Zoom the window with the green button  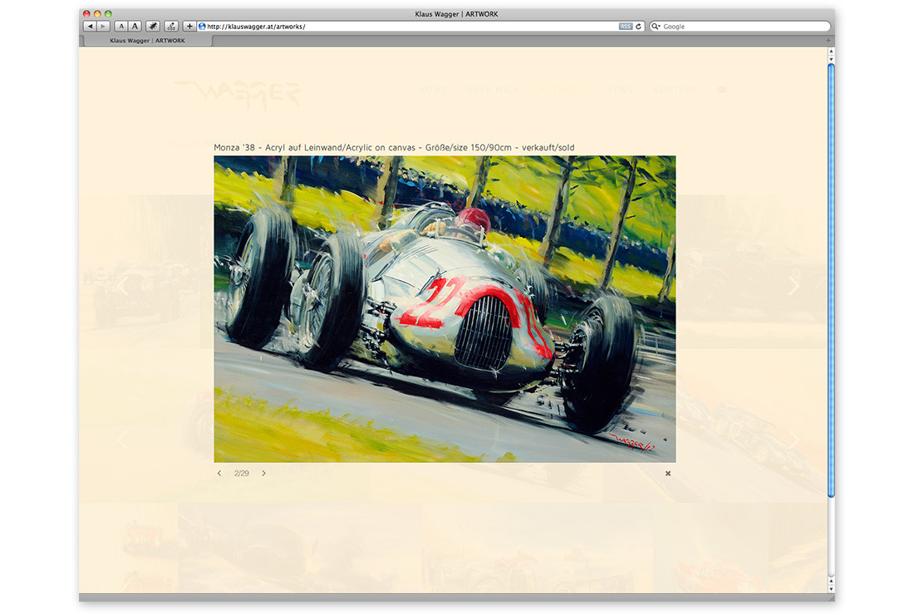108,13
